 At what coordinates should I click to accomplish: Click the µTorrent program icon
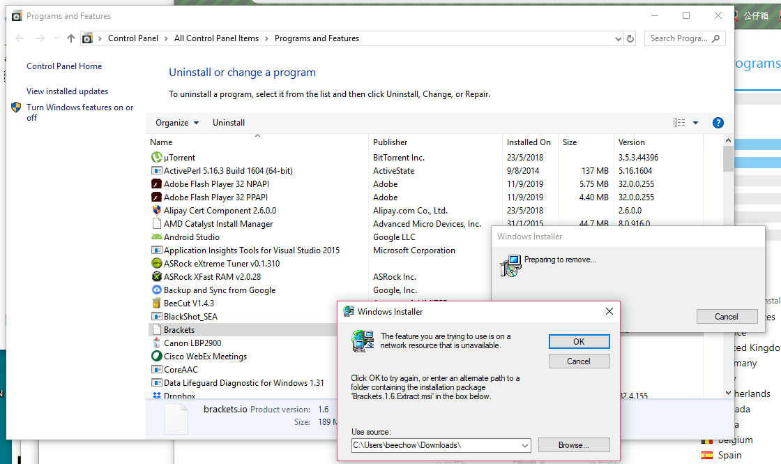click(156, 158)
